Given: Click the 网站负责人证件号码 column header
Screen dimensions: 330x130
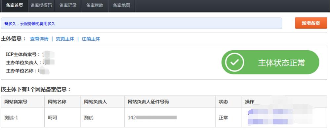Looking at the screenshot, I should pos(170,102).
